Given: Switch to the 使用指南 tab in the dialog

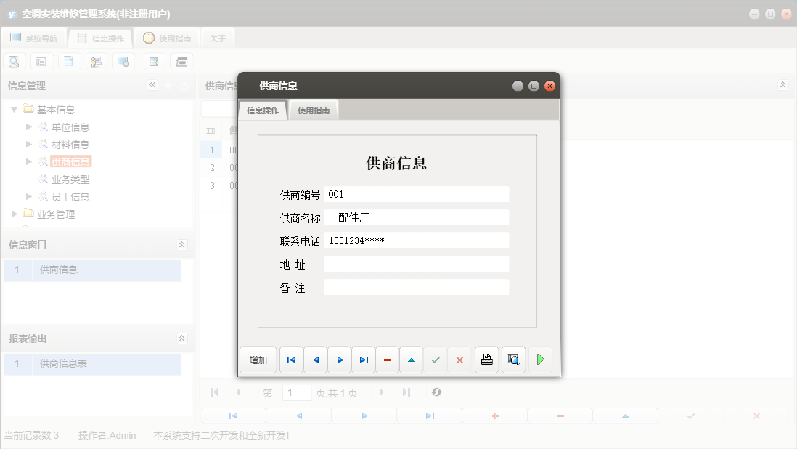Looking at the screenshot, I should tap(313, 110).
